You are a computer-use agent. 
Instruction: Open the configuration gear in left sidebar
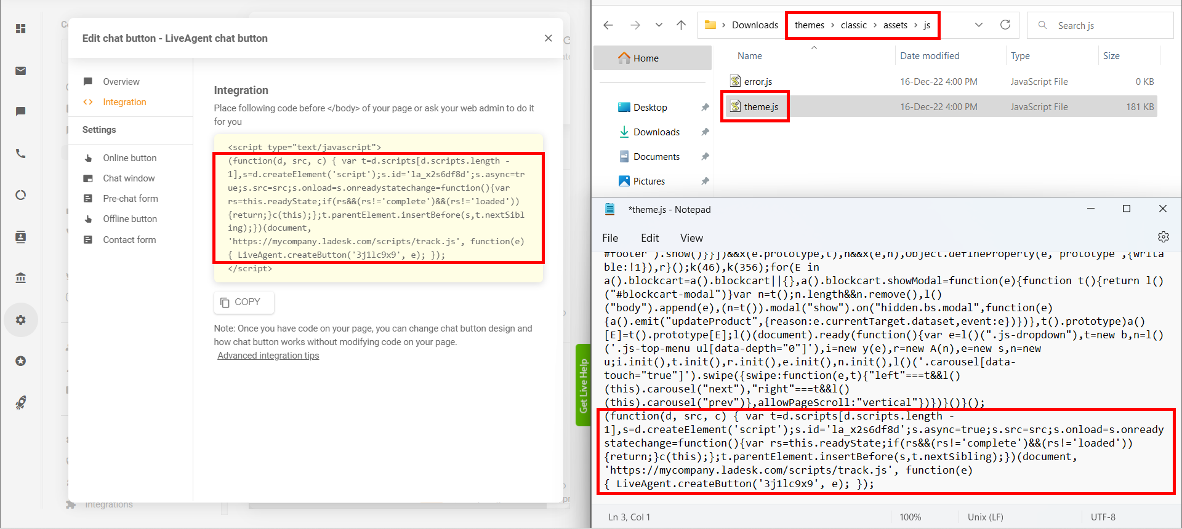tap(21, 320)
